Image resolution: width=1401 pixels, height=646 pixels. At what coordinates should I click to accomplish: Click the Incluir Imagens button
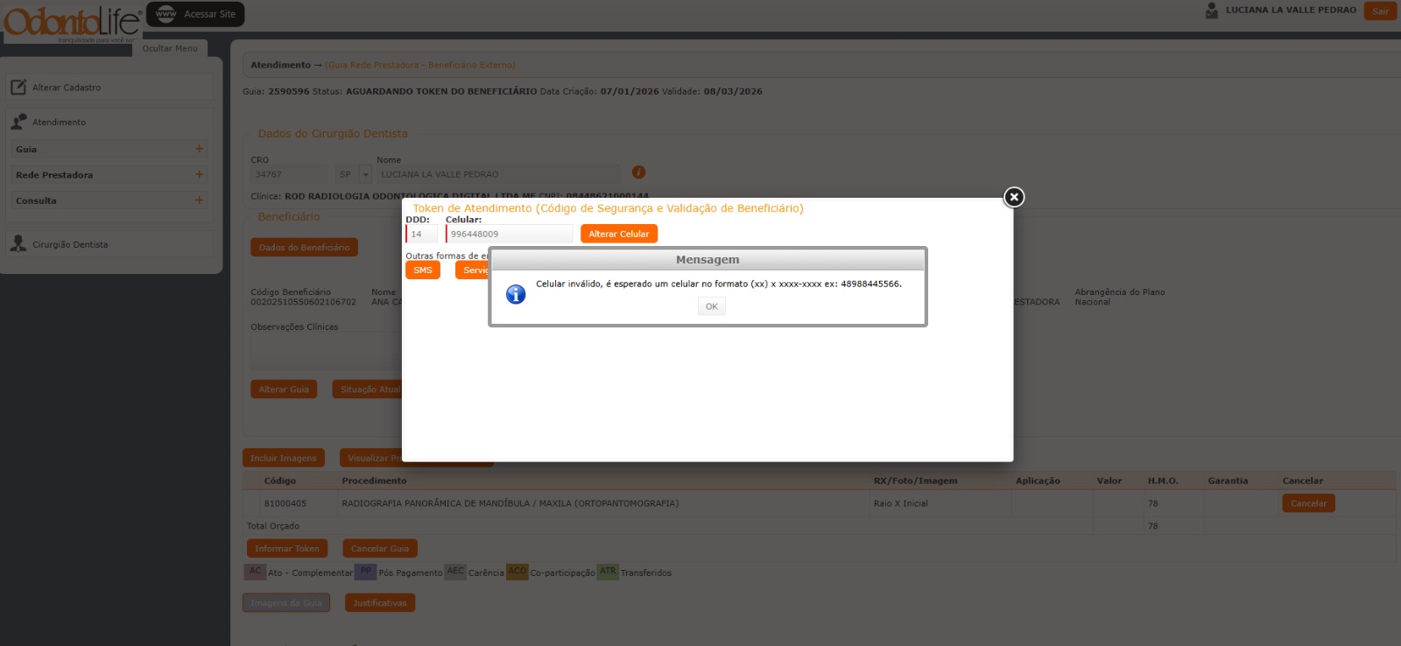tap(284, 458)
